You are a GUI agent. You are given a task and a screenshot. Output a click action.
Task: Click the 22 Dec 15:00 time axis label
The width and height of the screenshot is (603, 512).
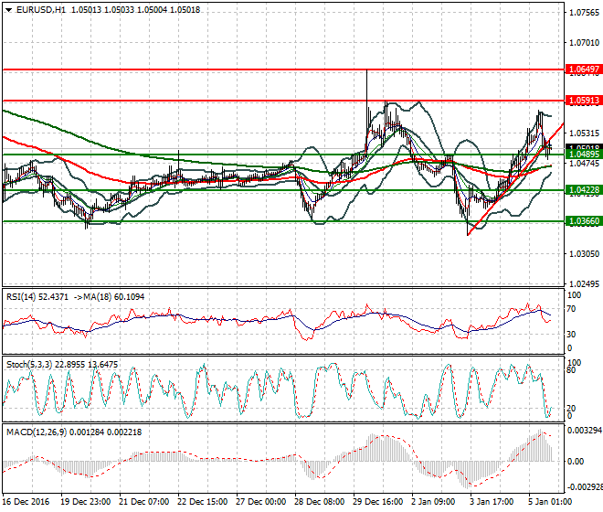[202, 502]
